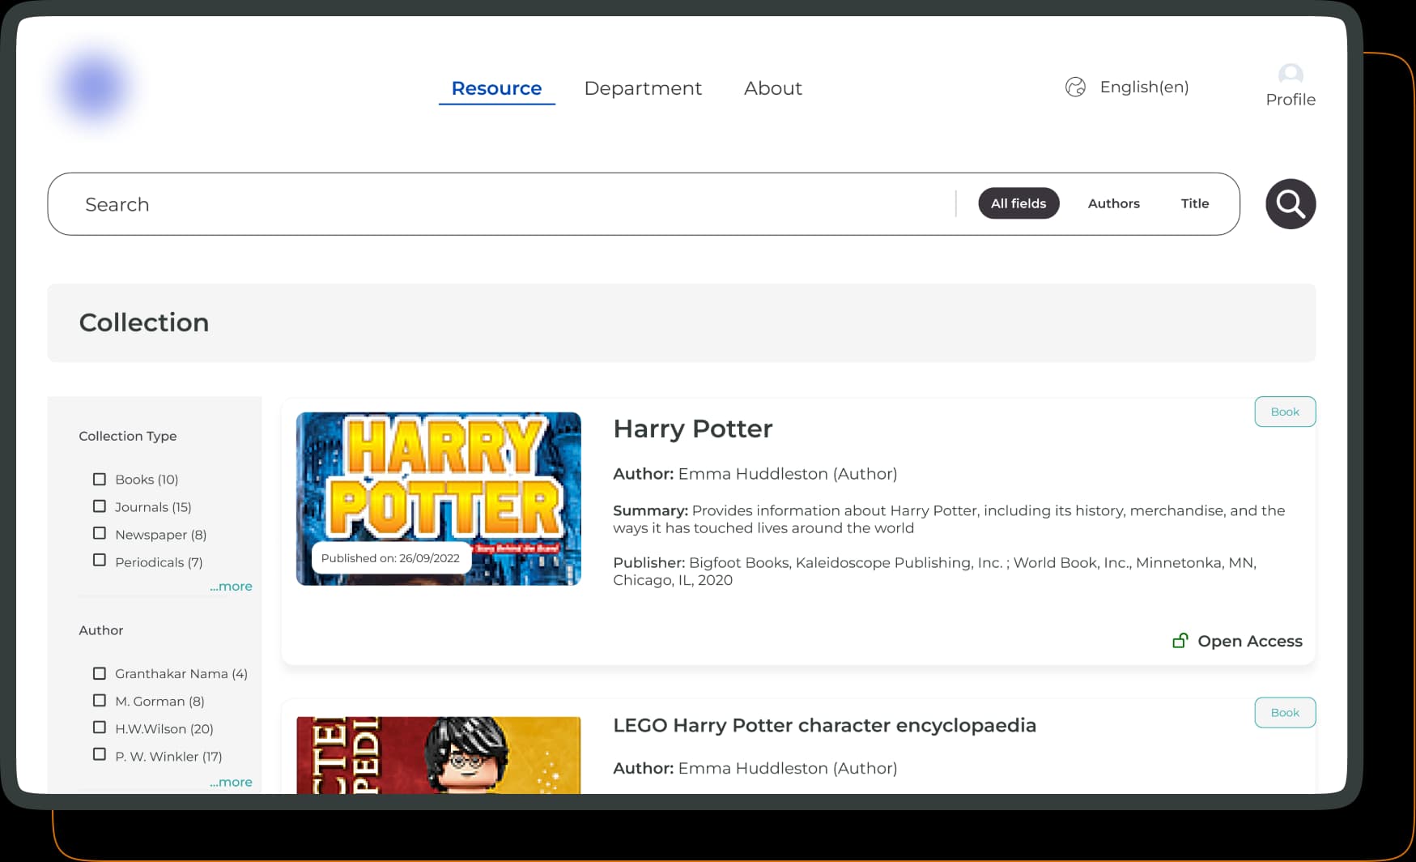Click the Book tag on Harry Potter card

(1285, 412)
